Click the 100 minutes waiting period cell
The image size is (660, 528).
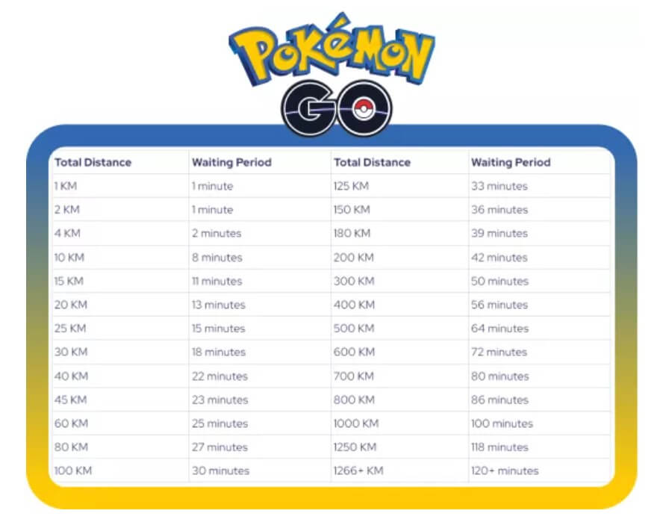pos(502,423)
